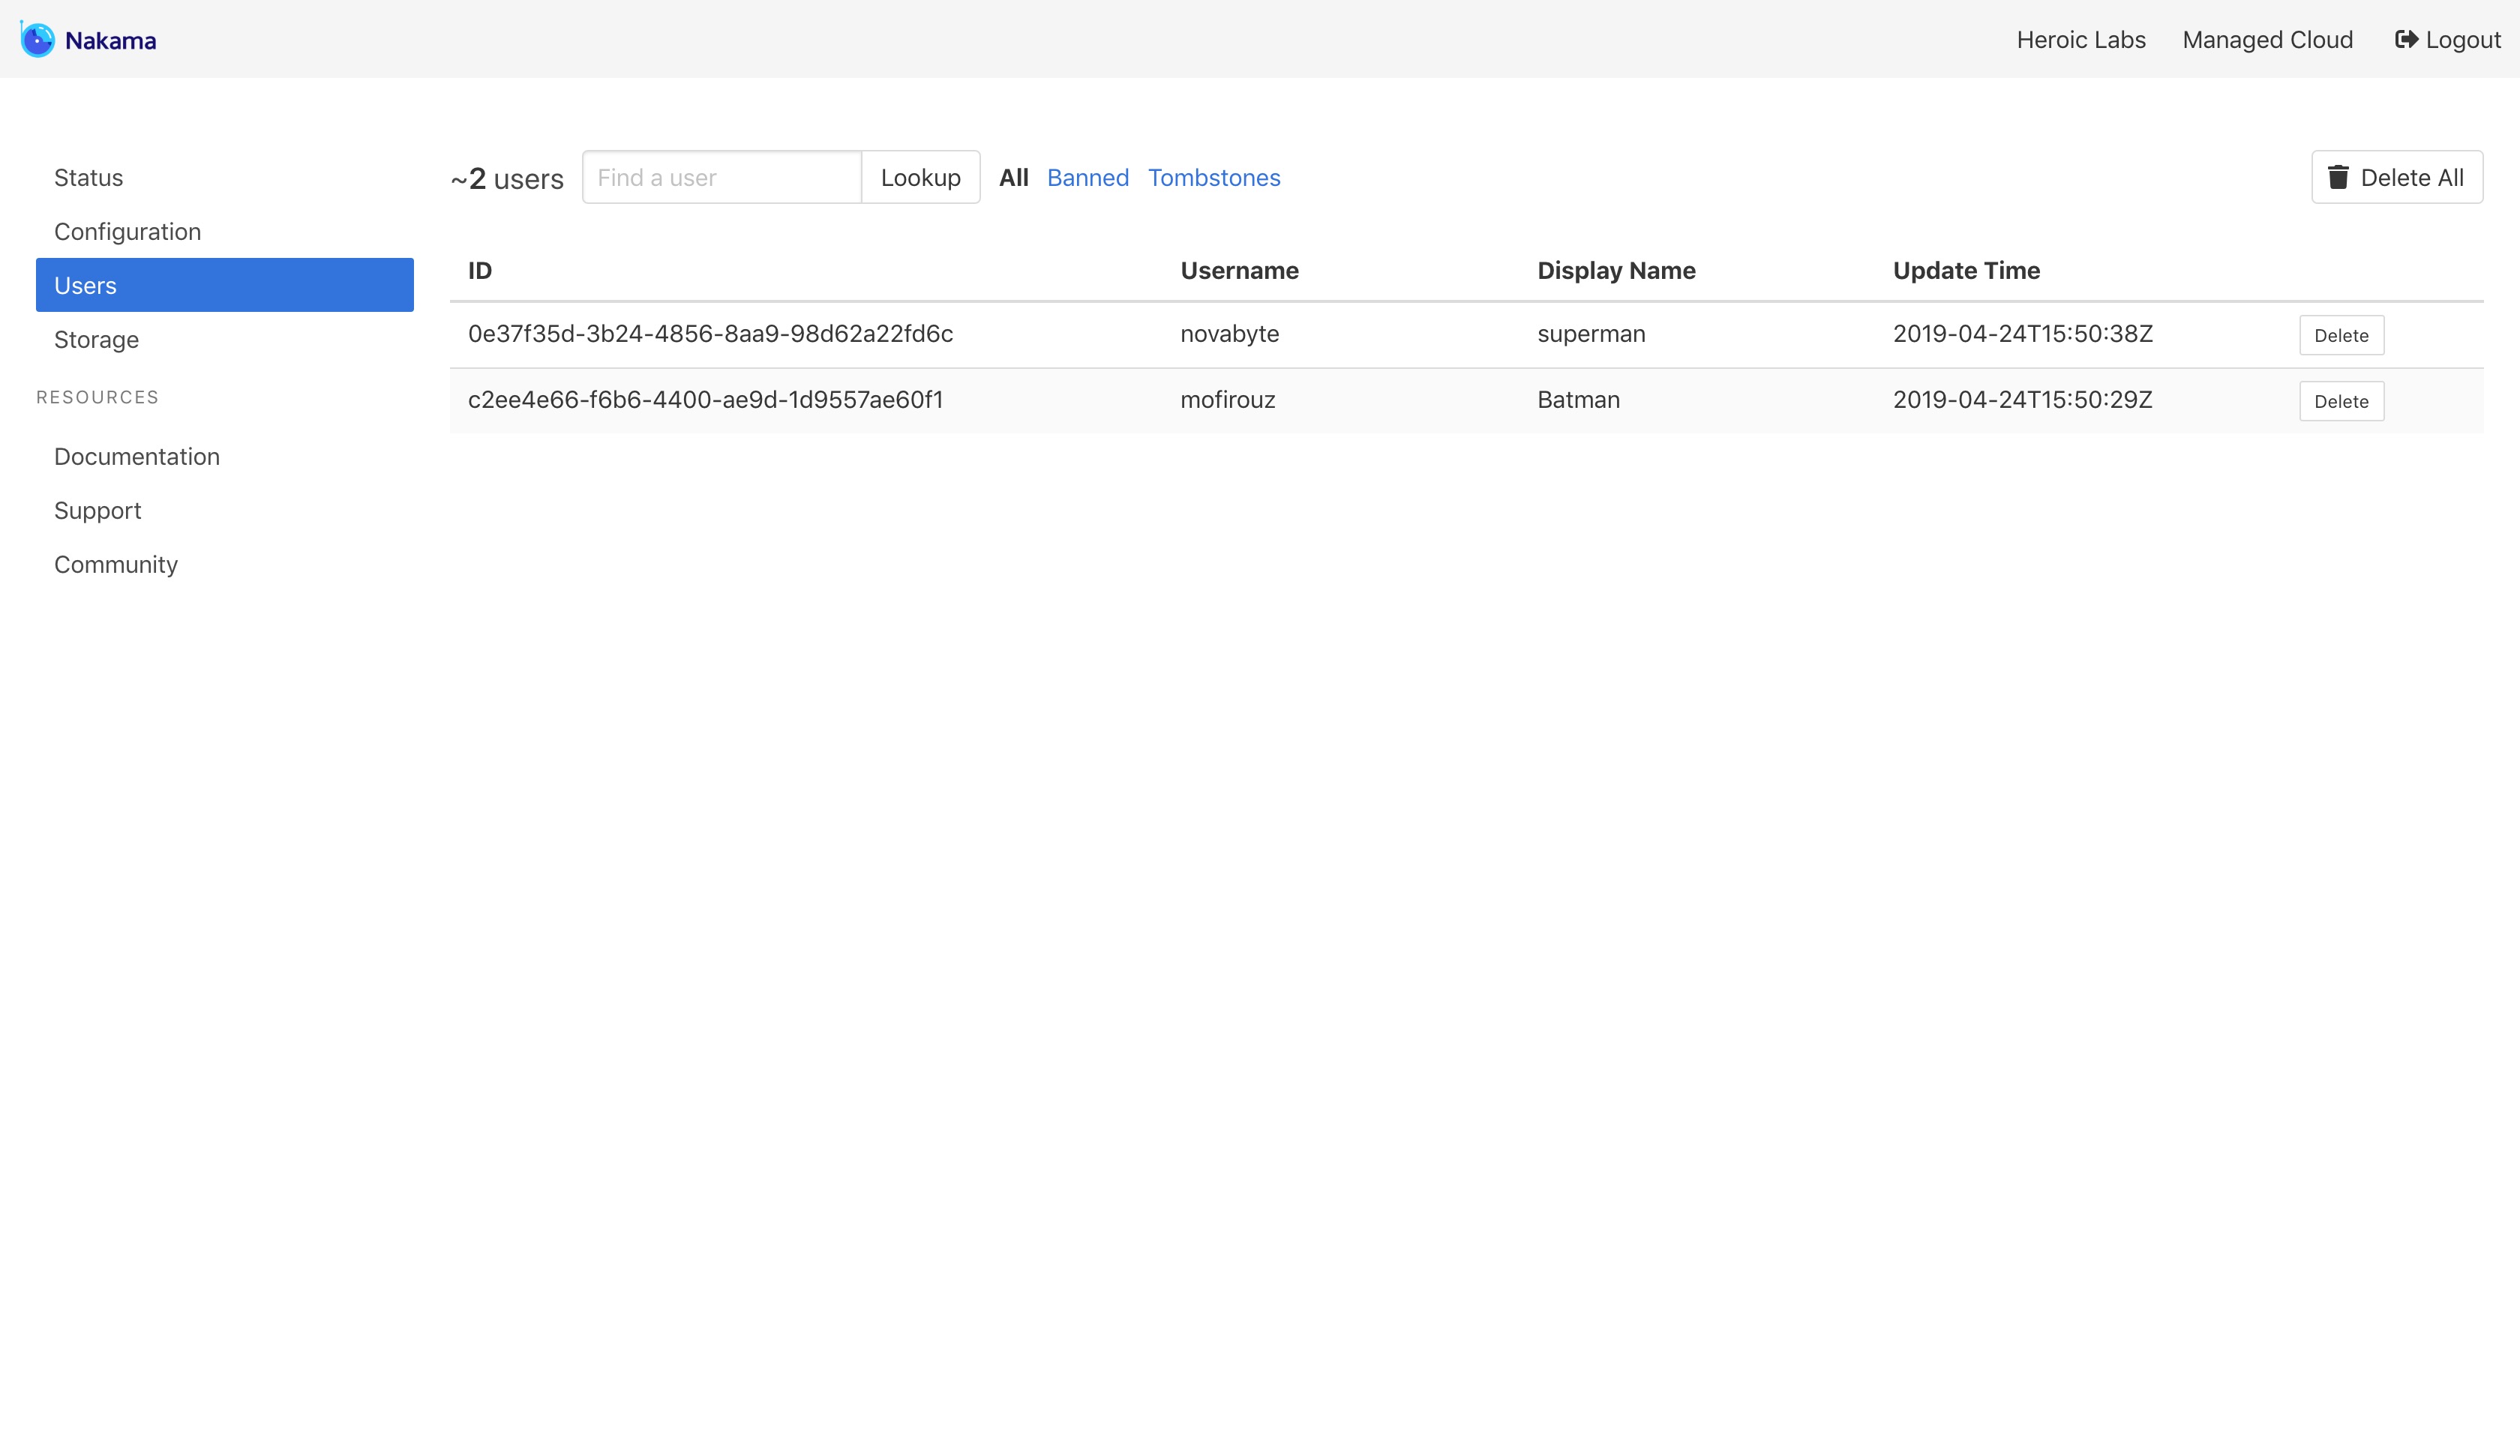Open Heroic Labs link in header
Viewport: 2520px width, 1456px height.
[2080, 40]
